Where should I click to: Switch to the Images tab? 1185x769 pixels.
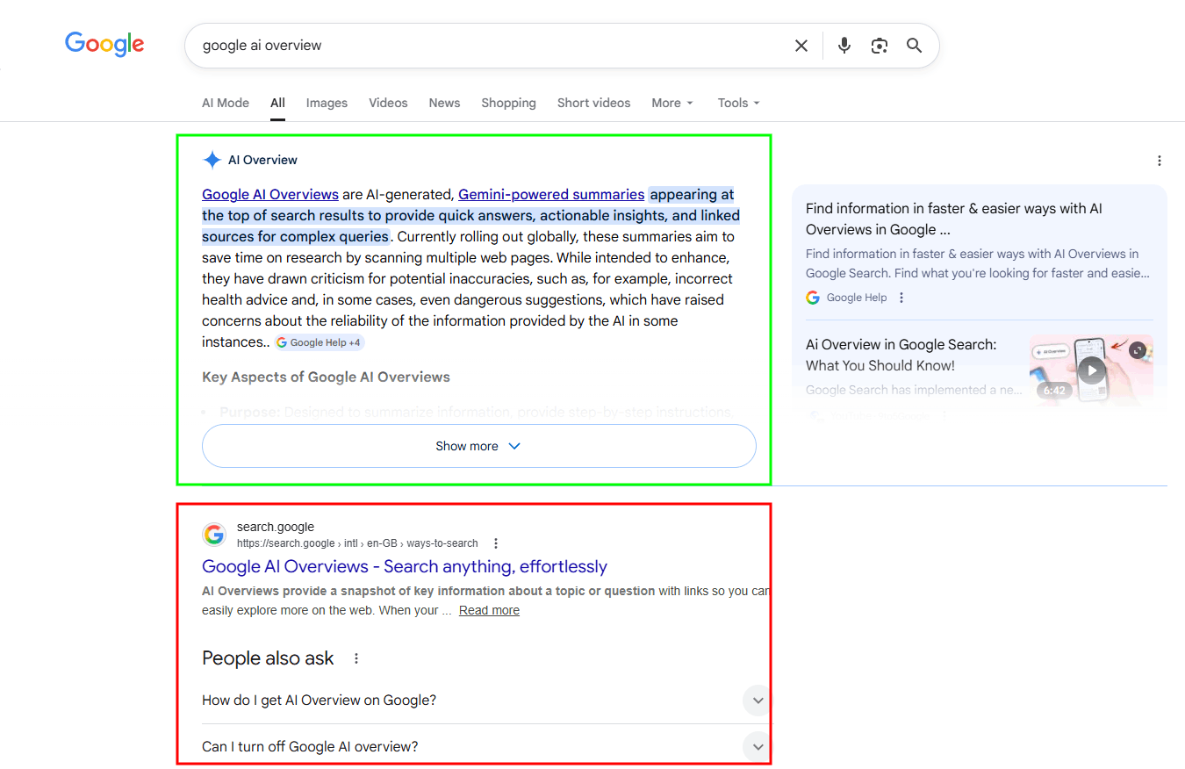point(327,103)
